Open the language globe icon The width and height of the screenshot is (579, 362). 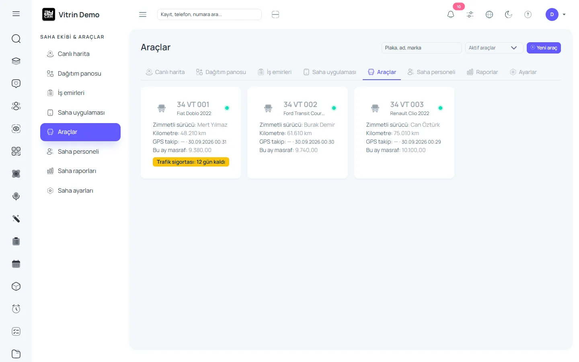point(489,14)
